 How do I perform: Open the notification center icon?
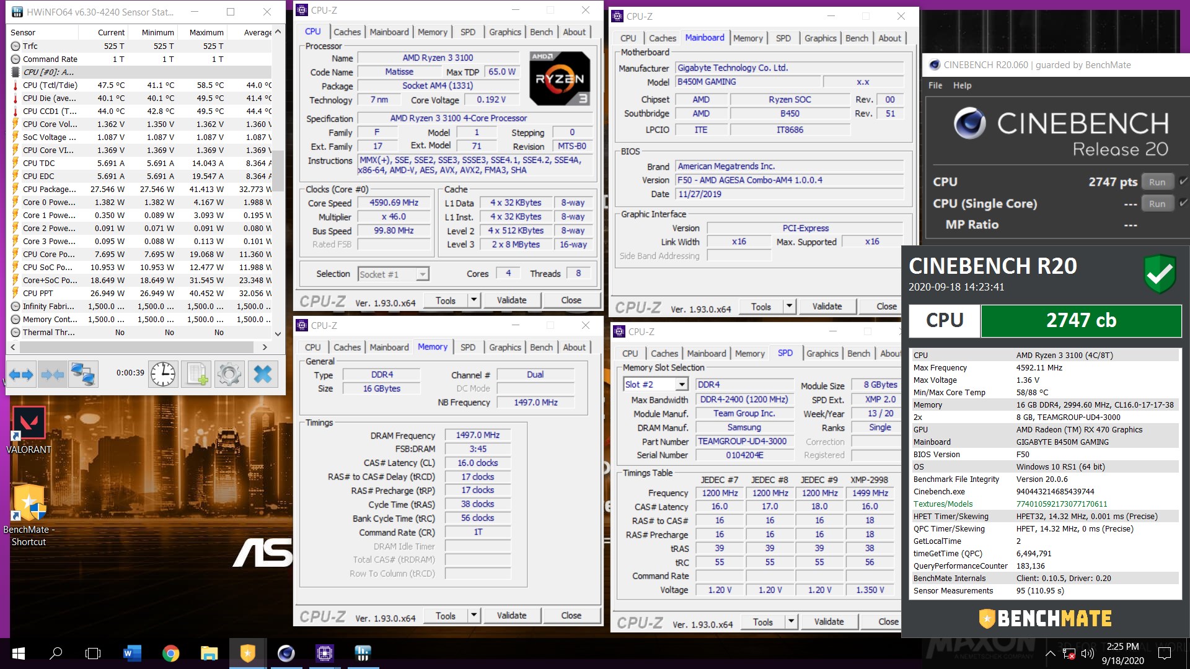pos(1165,654)
